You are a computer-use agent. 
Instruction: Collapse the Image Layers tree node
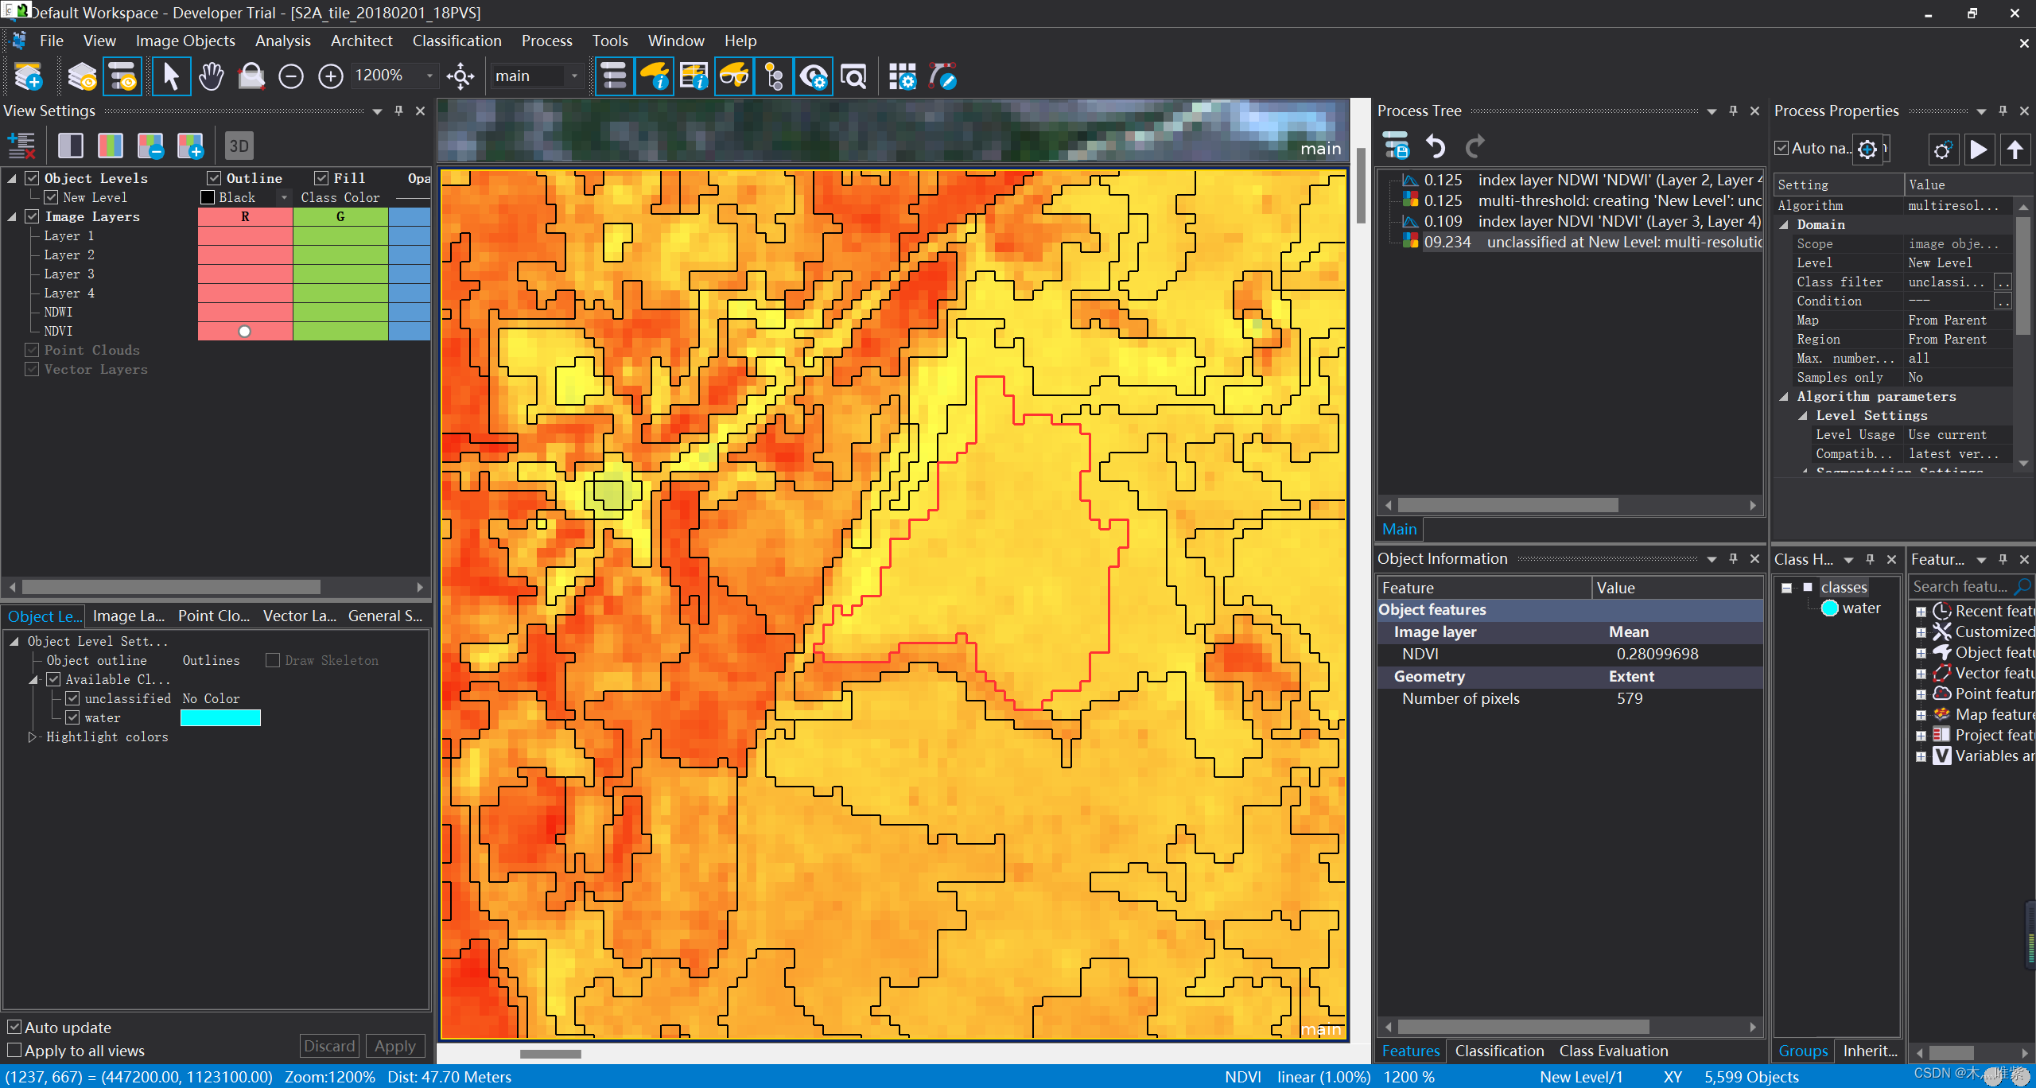[12, 216]
